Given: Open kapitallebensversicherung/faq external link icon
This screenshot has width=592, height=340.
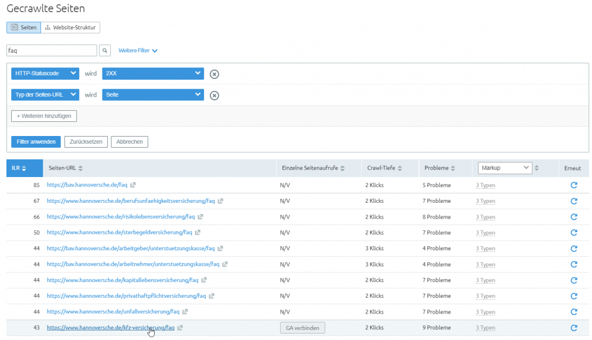Looking at the screenshot, I should (x=204, y=280).
